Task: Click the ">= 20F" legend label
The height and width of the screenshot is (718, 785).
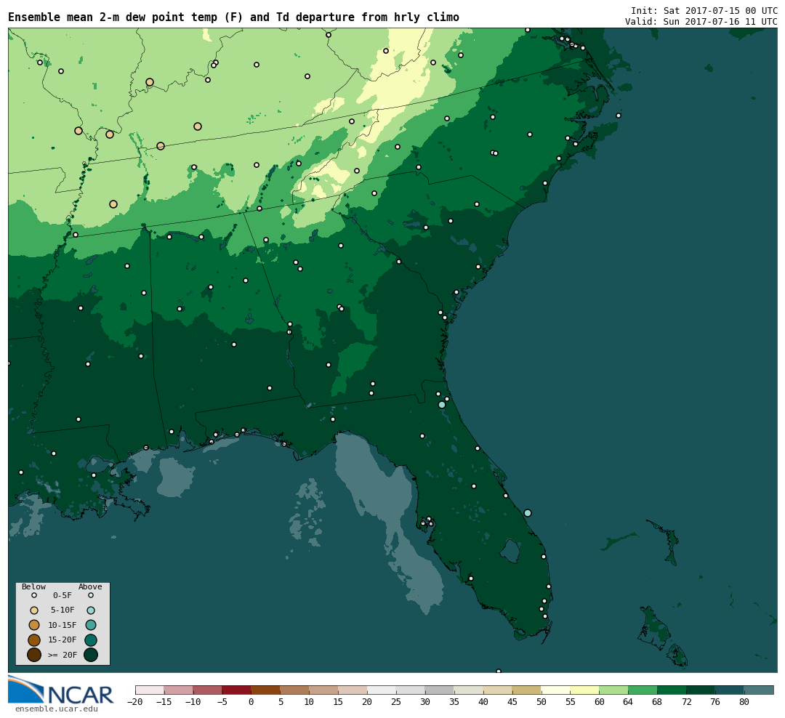Action: point(63,655)
